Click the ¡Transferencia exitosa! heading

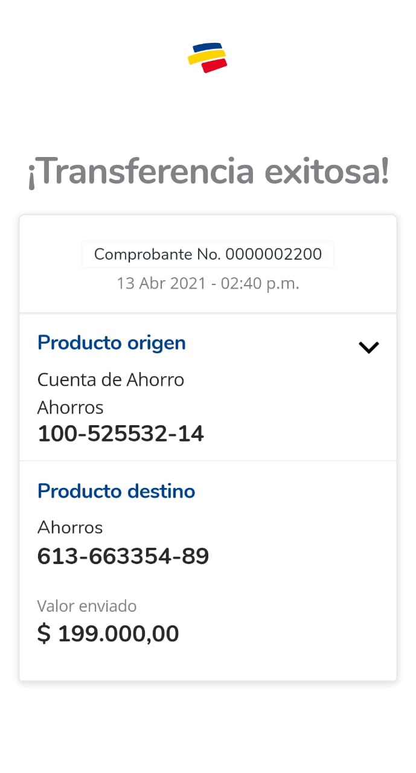[208, 172]
